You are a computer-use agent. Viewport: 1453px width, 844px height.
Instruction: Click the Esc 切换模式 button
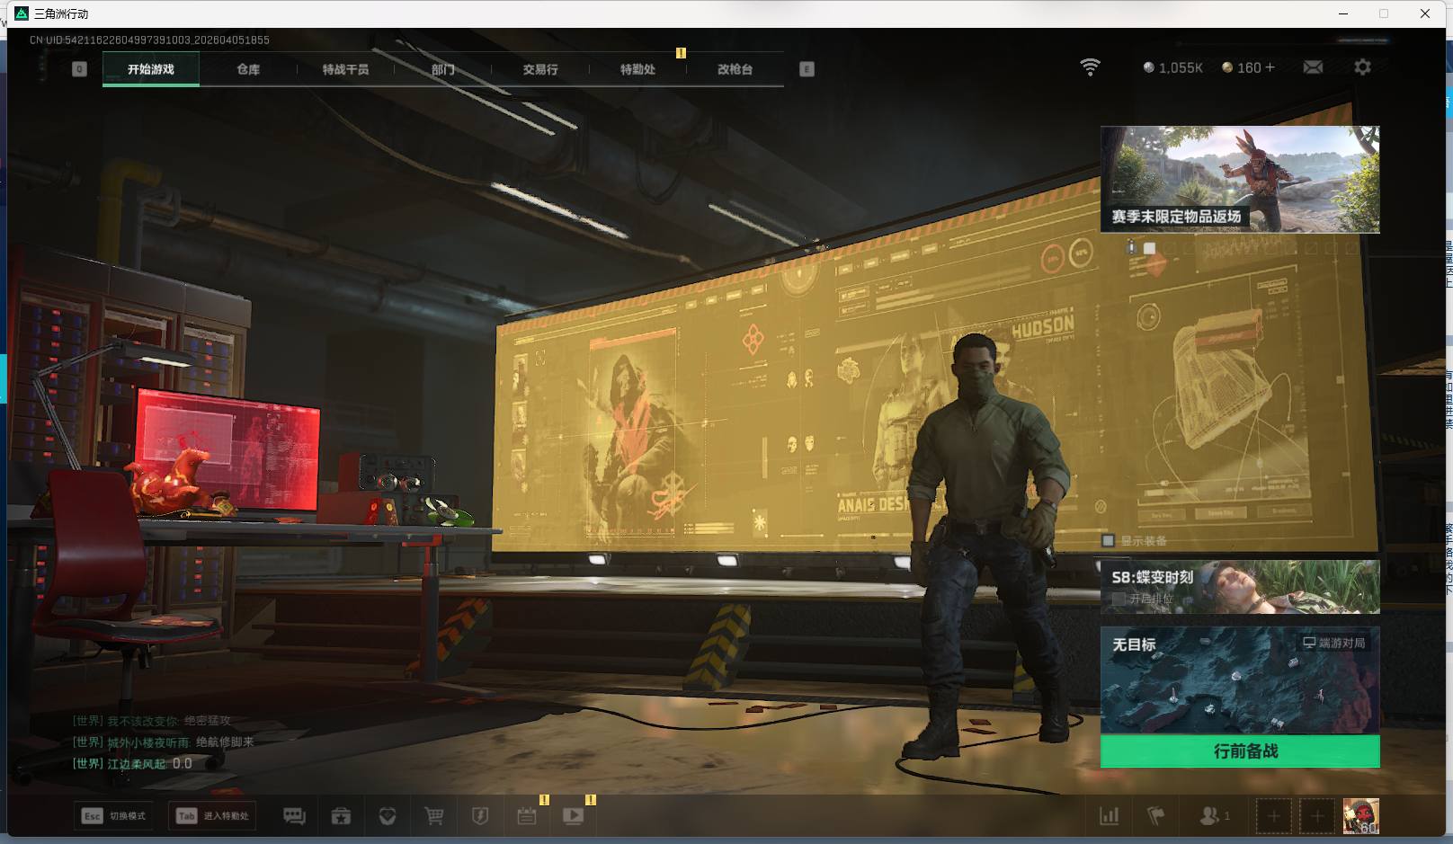(x=114, y=816)
